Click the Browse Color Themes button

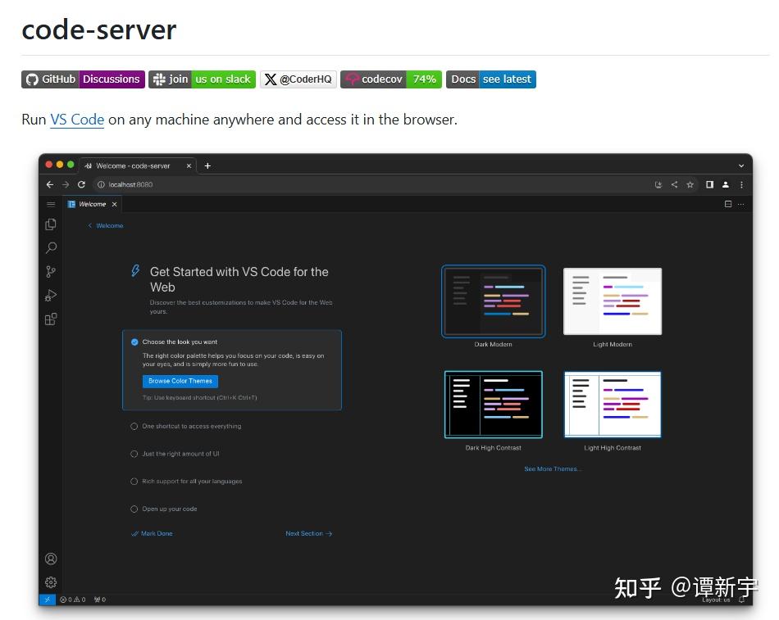180,381
